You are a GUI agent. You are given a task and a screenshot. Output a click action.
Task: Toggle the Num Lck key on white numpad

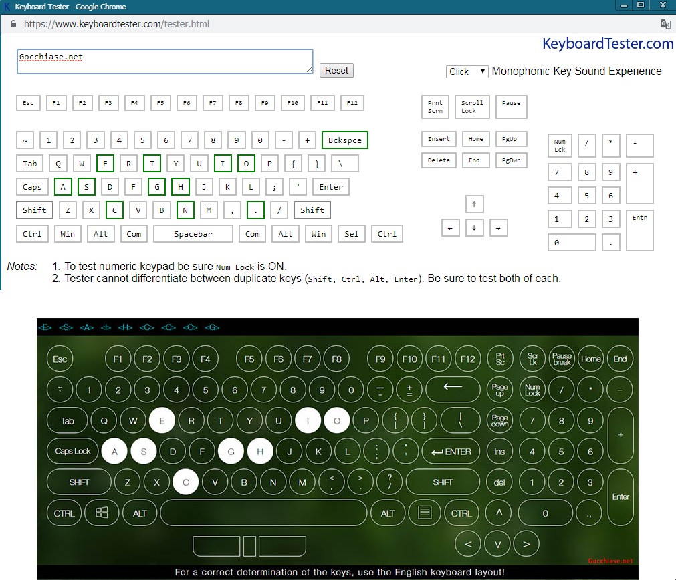(560, 146)
